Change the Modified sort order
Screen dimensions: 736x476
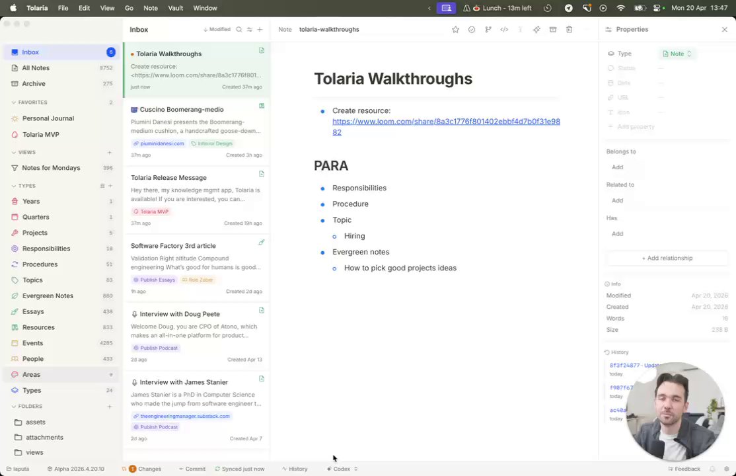coord(217,30)
